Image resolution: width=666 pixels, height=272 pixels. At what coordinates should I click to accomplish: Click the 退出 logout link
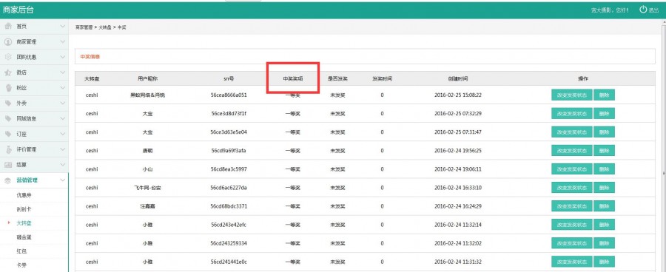[653, 10]
